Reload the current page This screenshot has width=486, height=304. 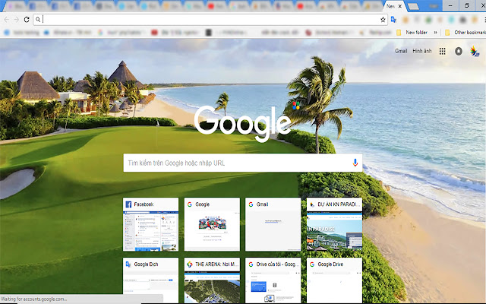point(27,20)
